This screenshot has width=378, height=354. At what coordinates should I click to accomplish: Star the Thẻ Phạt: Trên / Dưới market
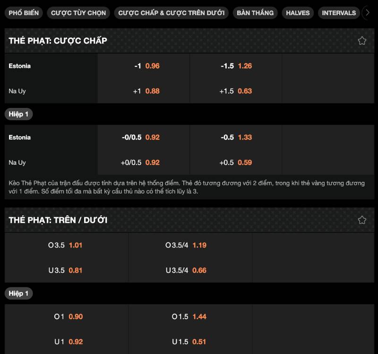tap(362, 220)
